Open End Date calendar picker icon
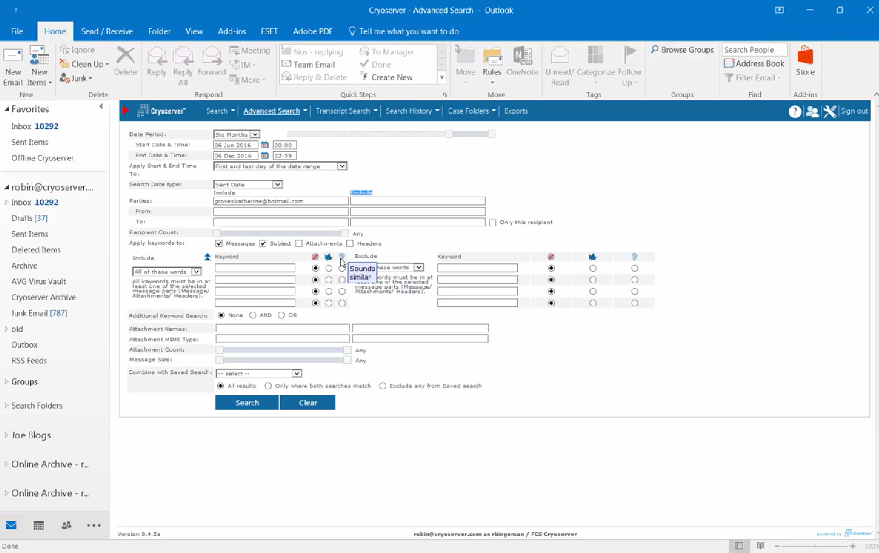The width and height of the screenshot is (879, 553). (x=265, y=155)
